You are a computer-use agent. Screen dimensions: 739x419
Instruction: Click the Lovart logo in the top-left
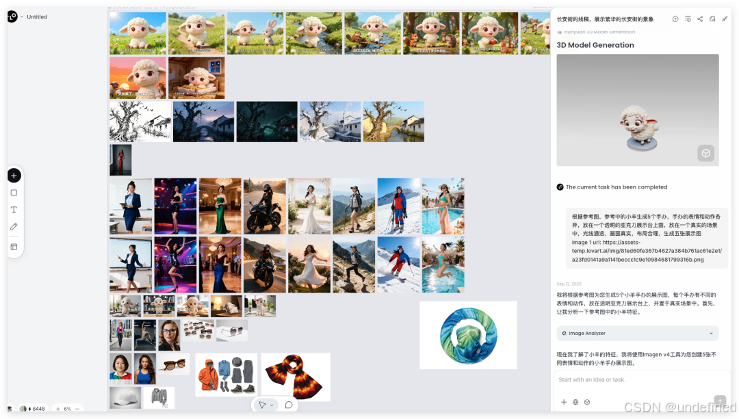coord(12,16)
